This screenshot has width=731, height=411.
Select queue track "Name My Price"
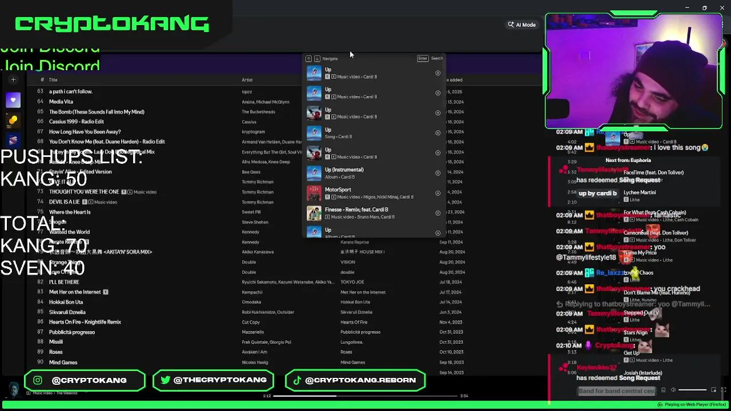pos(640,252)
